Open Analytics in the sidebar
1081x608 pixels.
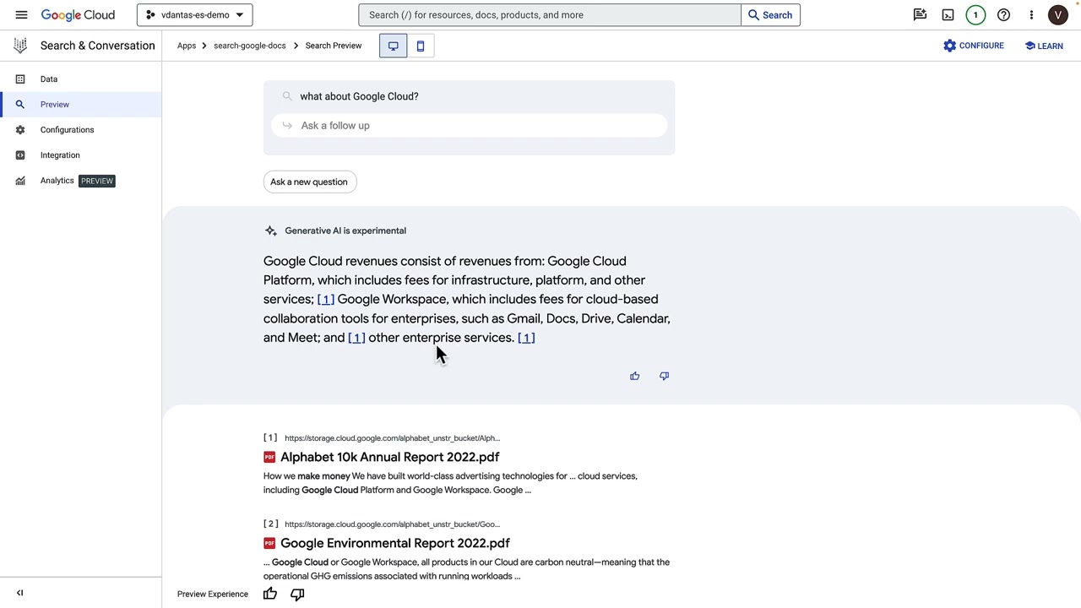(57, 180)
